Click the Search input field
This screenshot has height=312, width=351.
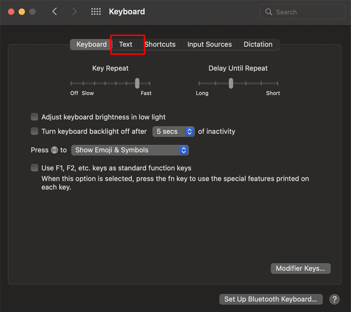pyautogui.click(x=308, y=12)
